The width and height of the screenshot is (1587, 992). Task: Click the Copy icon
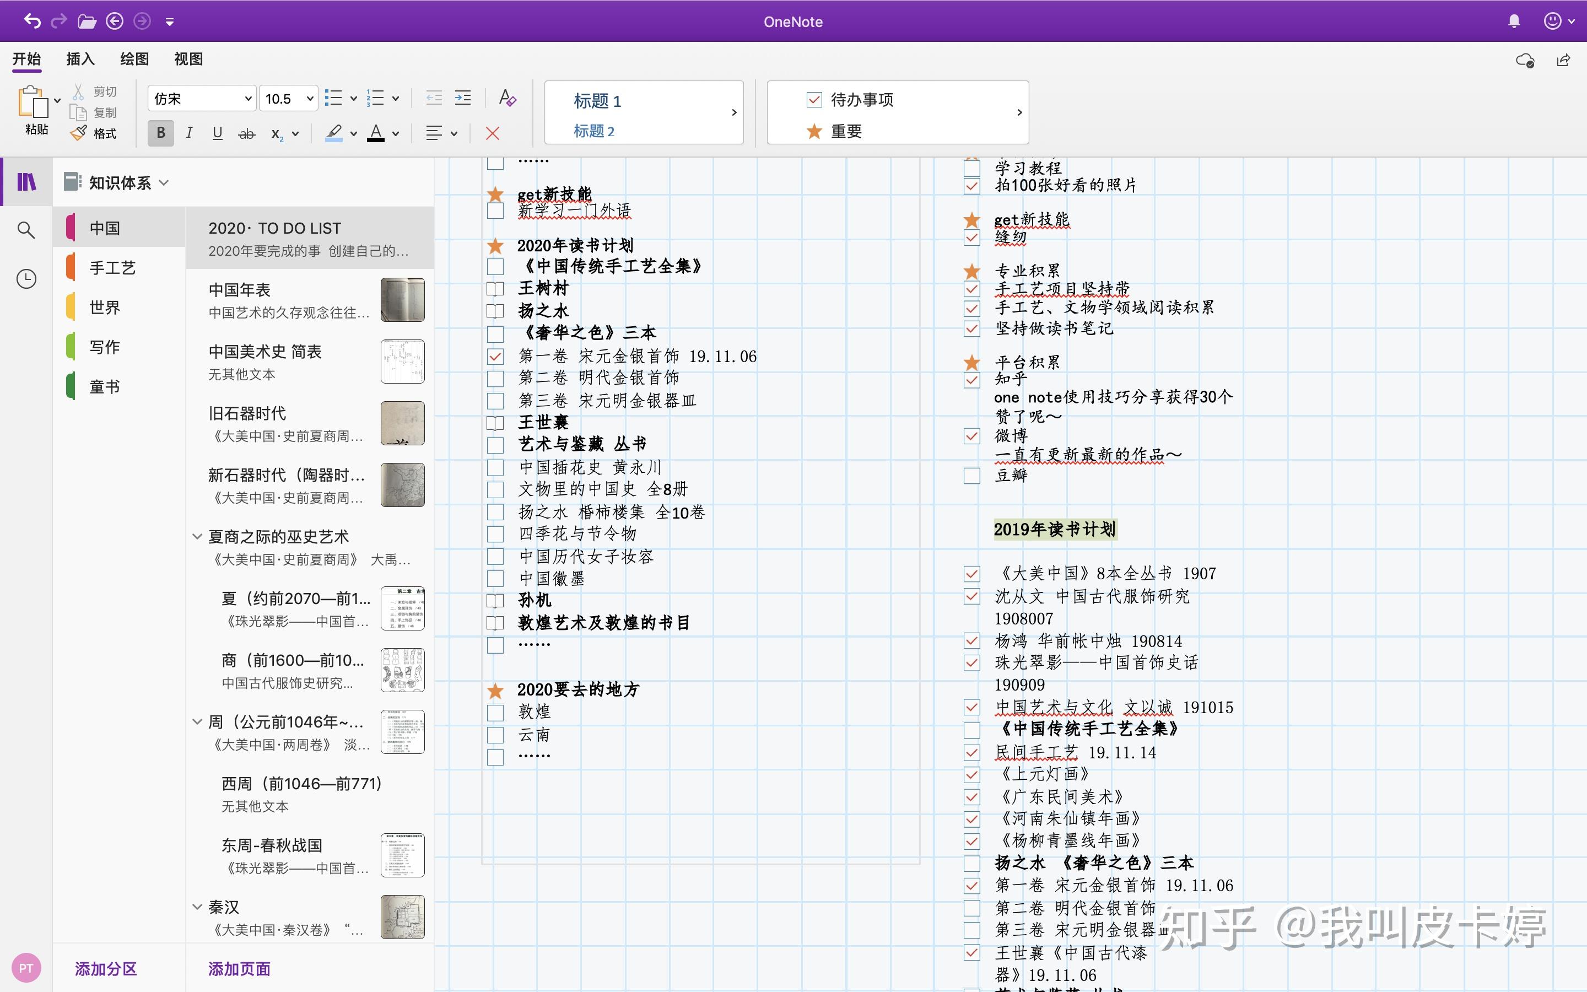[78, 113]
